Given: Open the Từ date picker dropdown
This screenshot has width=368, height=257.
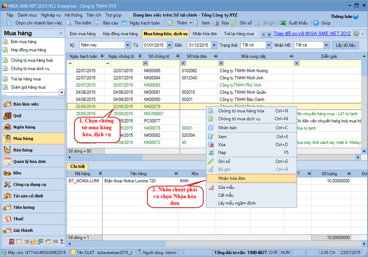Looking at the screenshot, I should tap(169, 45).
